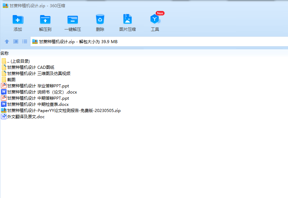Click the 删除 (Delete) trash icon
Screen dimensions: 288x198
pyautogui.click(x=100, y=19)
